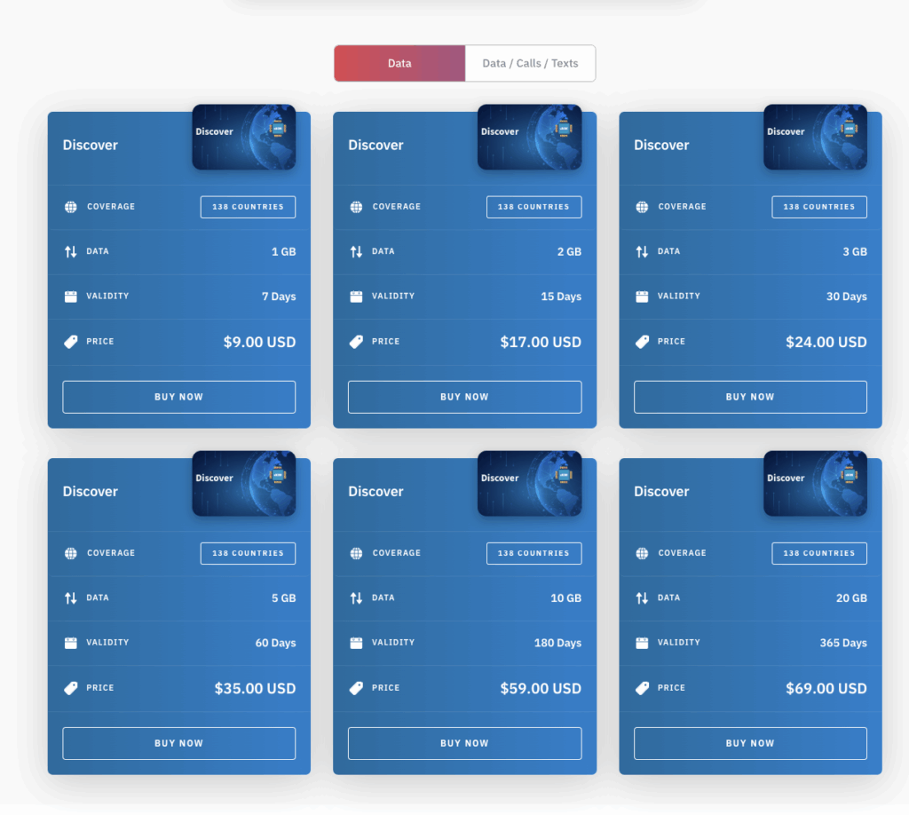Viewport: 909px width, 815px height.
Task: Click price tag icon on 5 GB plan
Action: (x=71, y=688)
